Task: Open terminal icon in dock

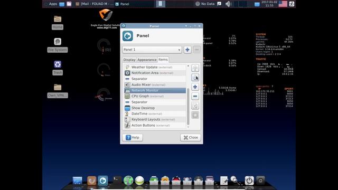Action: coord(117,180)
